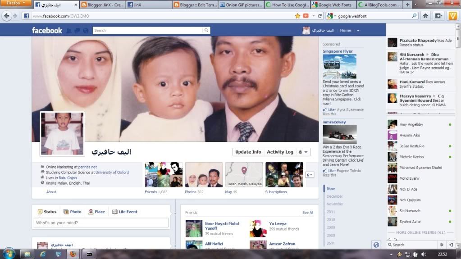Switch to the Google Web Fonts tab
The width and height of the screenshot is (461, 259).
[334, 5]
